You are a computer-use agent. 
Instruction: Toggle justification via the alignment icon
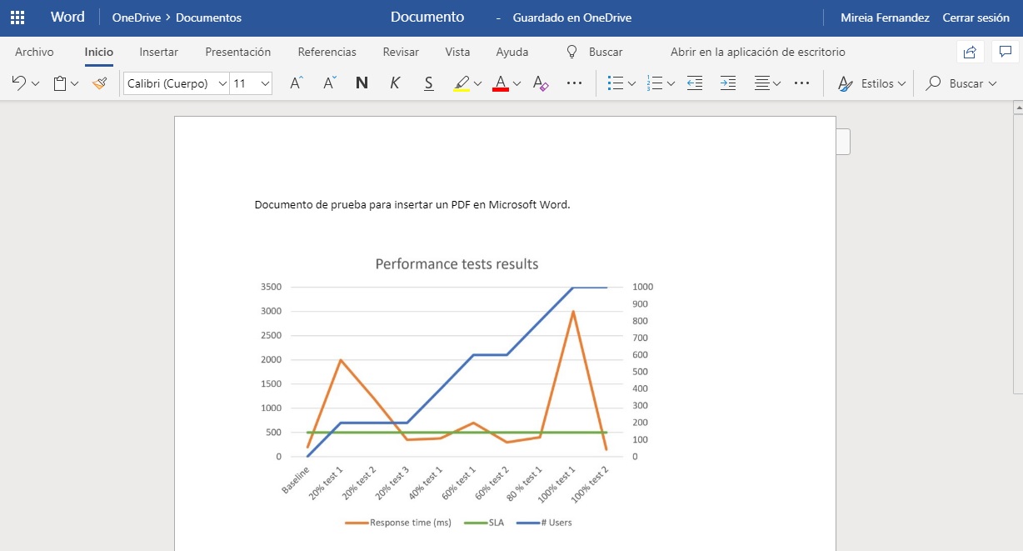pos(763,83)
